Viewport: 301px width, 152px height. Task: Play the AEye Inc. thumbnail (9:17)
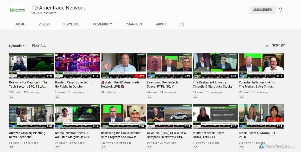click(169, 116)
